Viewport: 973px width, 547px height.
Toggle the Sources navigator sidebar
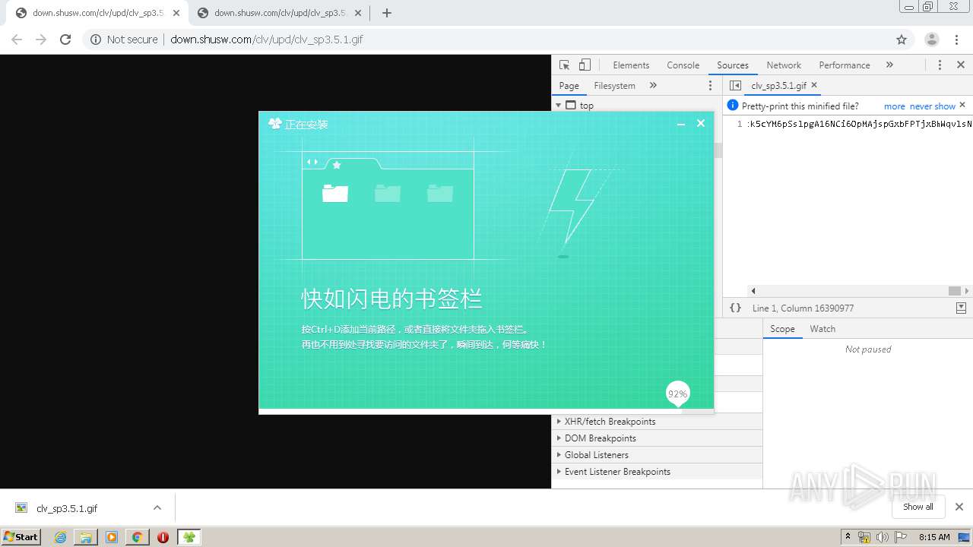(735, 86)
